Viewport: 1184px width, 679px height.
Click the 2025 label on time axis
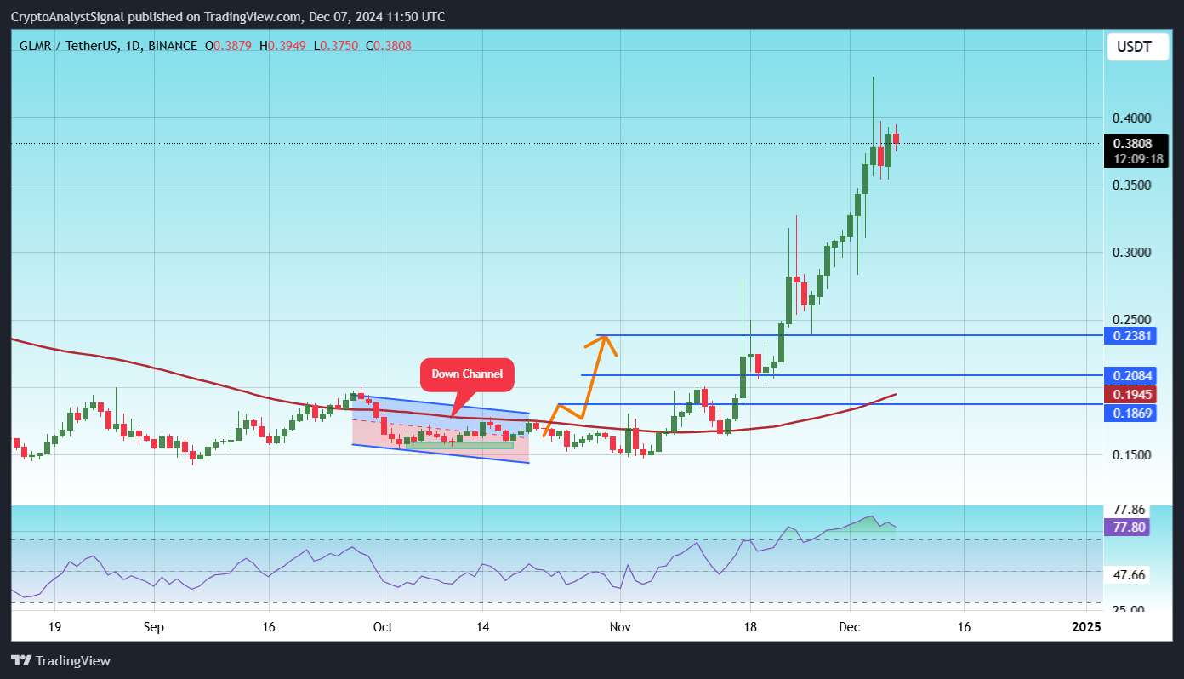(1086, 627)
